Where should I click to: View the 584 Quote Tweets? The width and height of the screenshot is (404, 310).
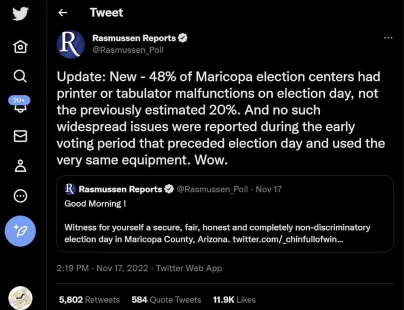[x=166, y=300]
